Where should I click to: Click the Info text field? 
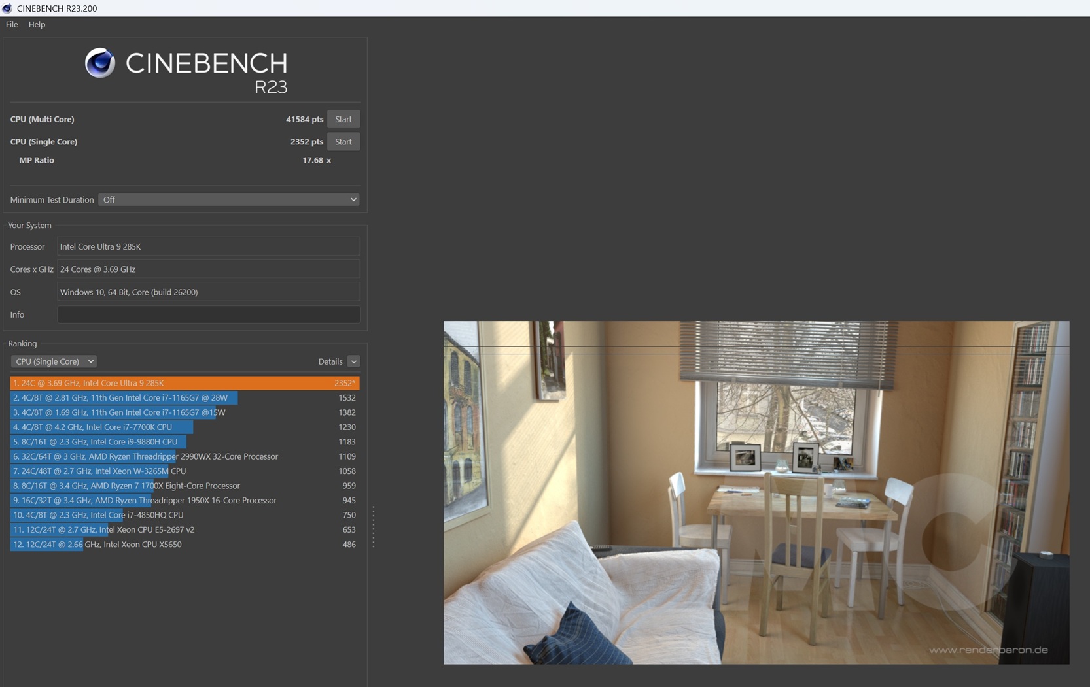(x=208, y=314)
